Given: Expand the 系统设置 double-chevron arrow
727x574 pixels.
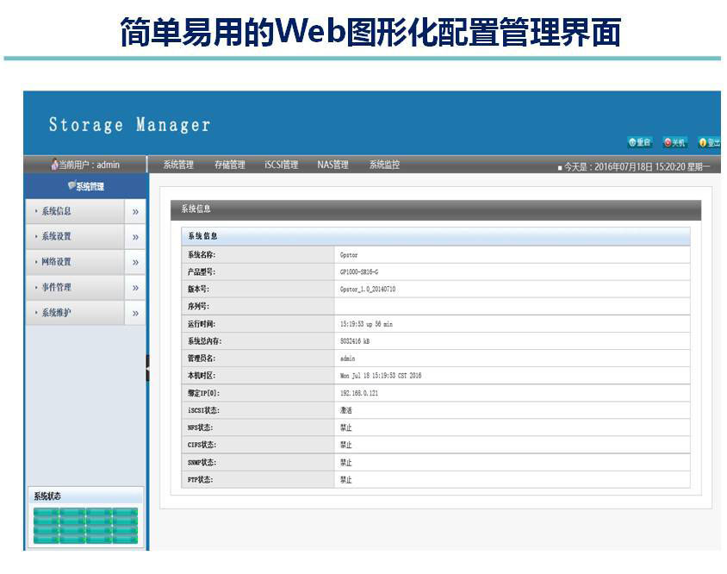Looking at the screenshot, I should [x=135, y=237].
